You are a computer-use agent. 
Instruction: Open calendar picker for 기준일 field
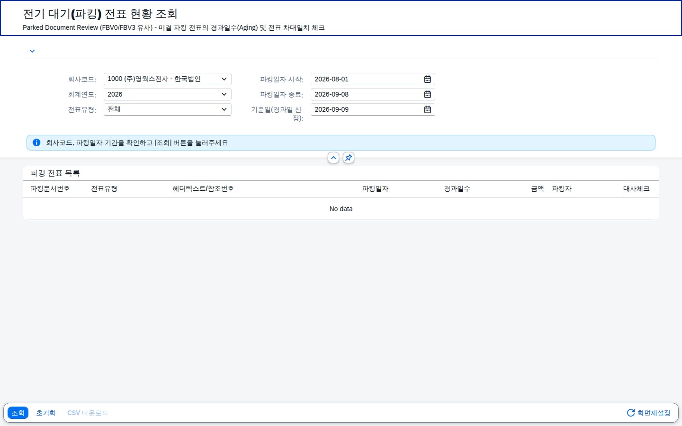[427, 109]
